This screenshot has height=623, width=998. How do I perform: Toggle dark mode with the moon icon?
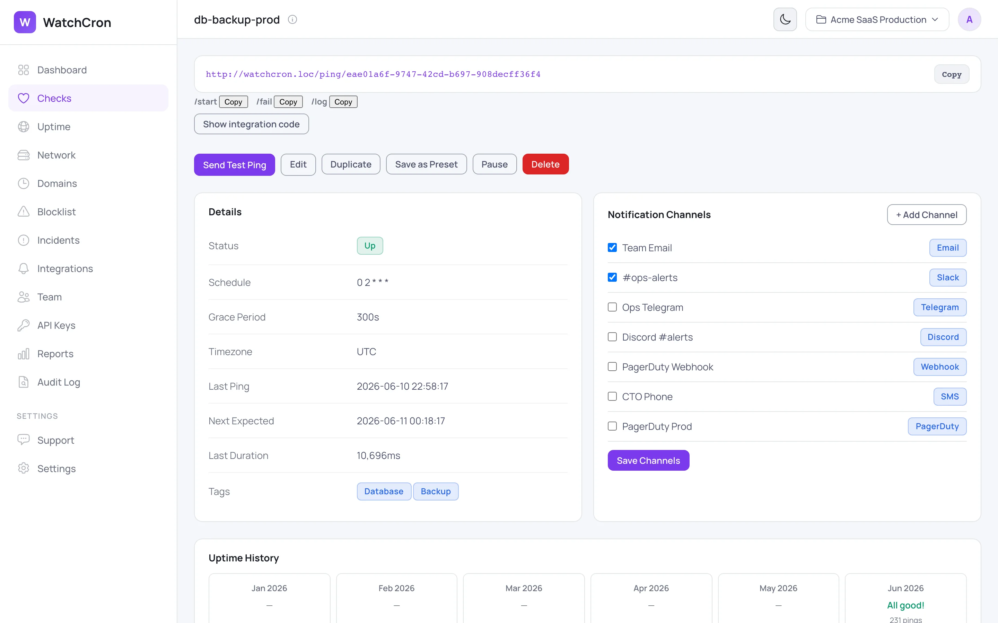(785, 19)
